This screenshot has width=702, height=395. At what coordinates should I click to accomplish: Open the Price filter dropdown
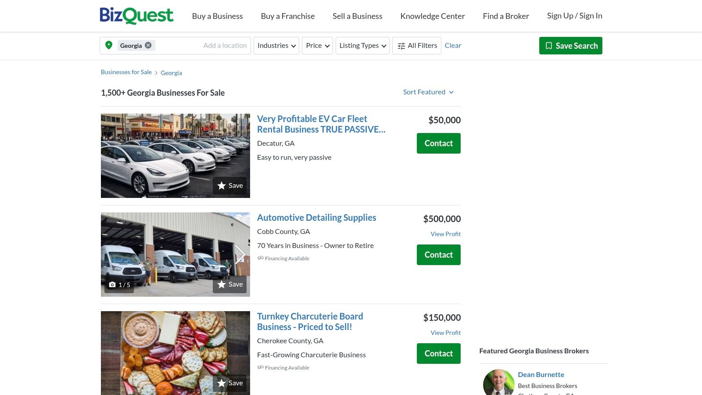(x=317, y=45)
